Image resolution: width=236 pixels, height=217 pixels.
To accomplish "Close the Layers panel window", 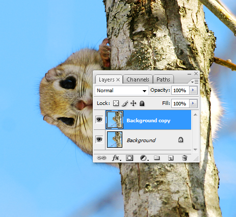I will click(x=196, y=74).
